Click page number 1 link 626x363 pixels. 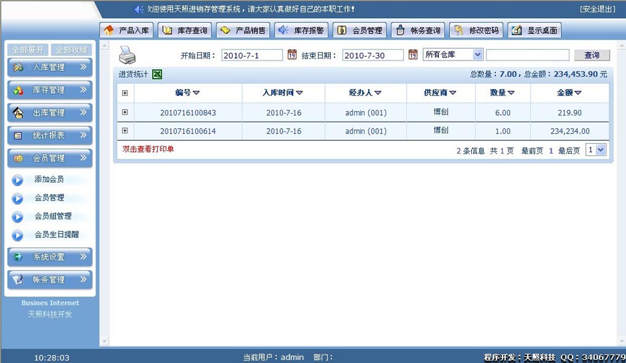[x=551, y=150]
